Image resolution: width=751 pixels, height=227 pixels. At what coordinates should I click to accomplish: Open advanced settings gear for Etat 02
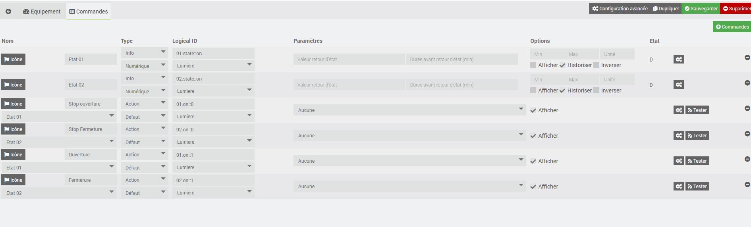coord(679,85)
